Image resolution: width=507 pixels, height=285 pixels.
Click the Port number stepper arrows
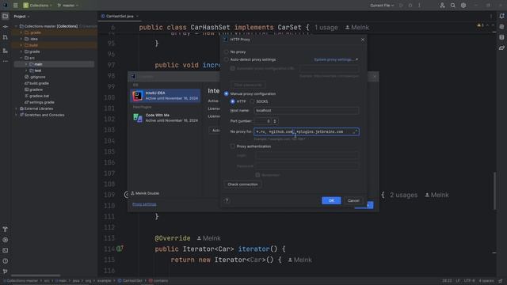275,121
